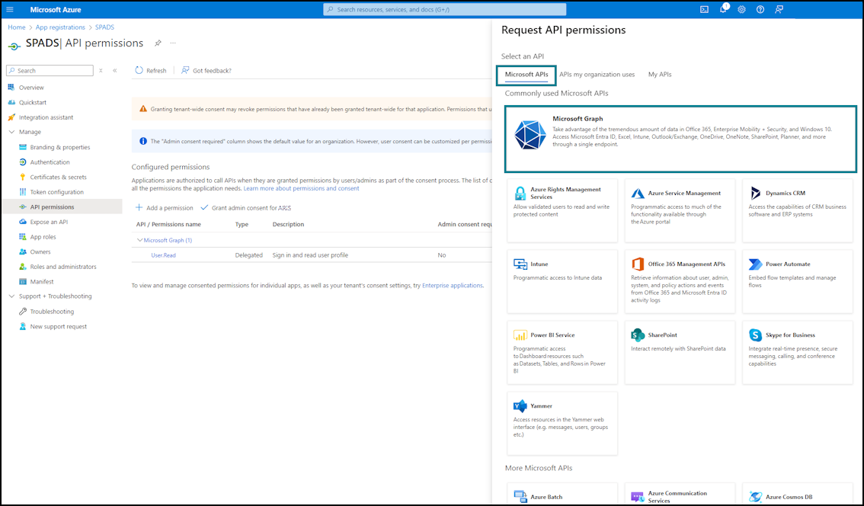Click the Description column header
Viewport: 864px width, 506px height.
coord(288,224)
